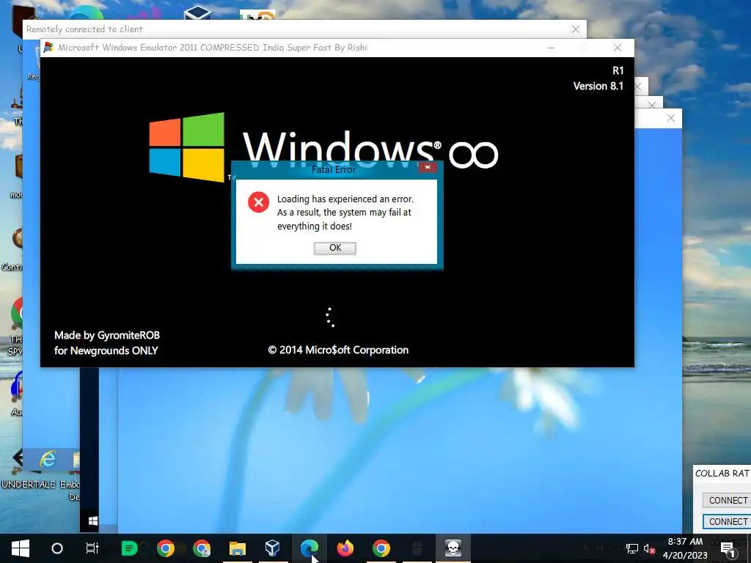This screenshot has width=751, height=563.
Task: Open network status tray icon
Action: click(631, 548)
